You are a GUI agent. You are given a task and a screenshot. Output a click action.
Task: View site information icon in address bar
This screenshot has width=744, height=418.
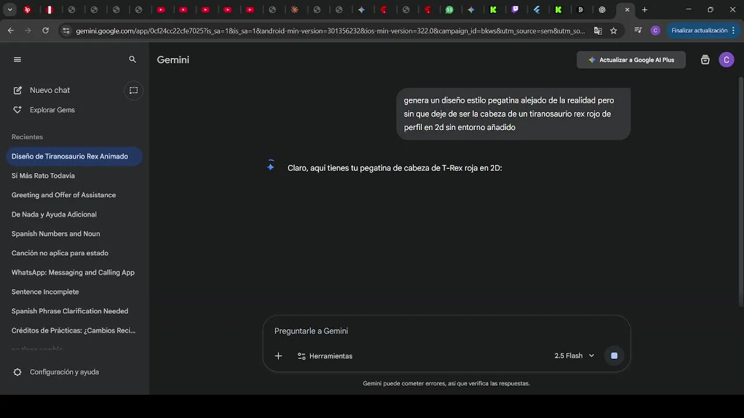(x=66, y=31)
